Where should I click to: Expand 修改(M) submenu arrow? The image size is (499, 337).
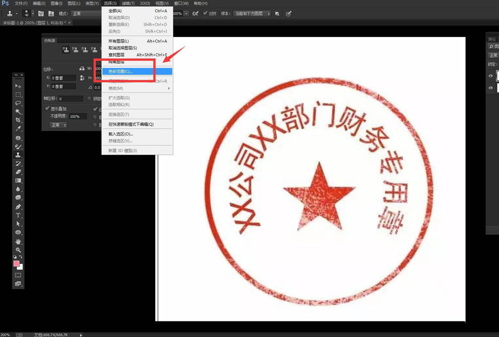169,89
